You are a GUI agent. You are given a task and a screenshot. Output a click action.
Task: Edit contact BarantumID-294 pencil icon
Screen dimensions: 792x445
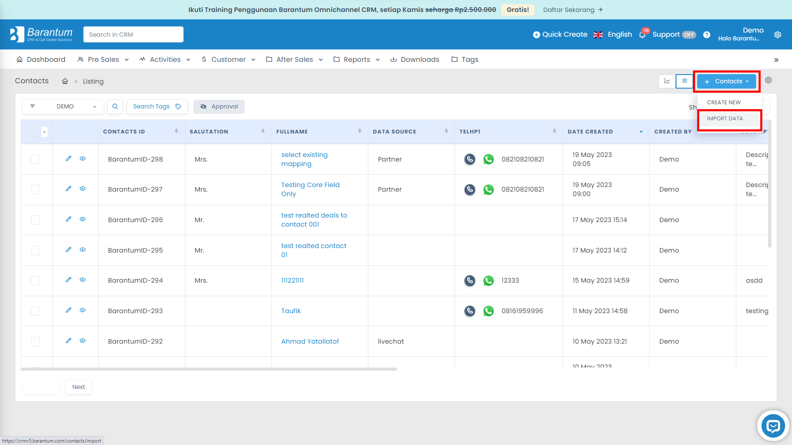68,280
